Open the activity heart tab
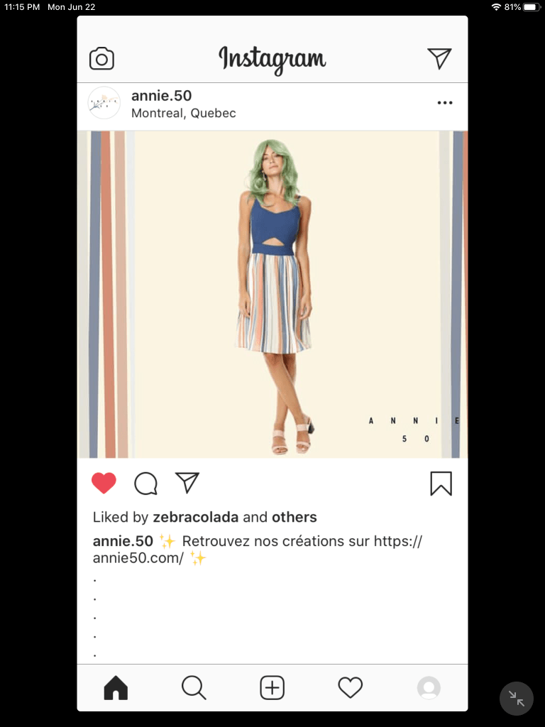The width and height of the screenshot is (545, 727). [351, 687]
